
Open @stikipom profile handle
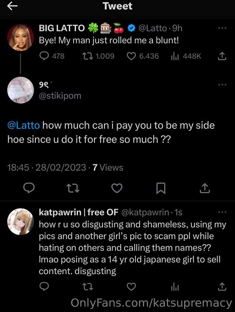point(60,96)
